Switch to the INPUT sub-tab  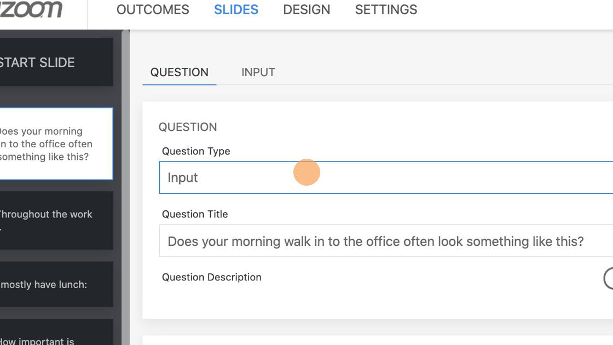[258, 72]
